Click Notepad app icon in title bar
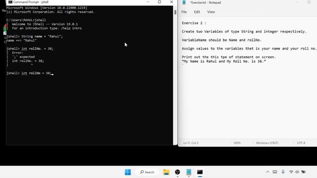Viewport: 317px width, 178px height. pyautogui.click(x=184, y=2)
